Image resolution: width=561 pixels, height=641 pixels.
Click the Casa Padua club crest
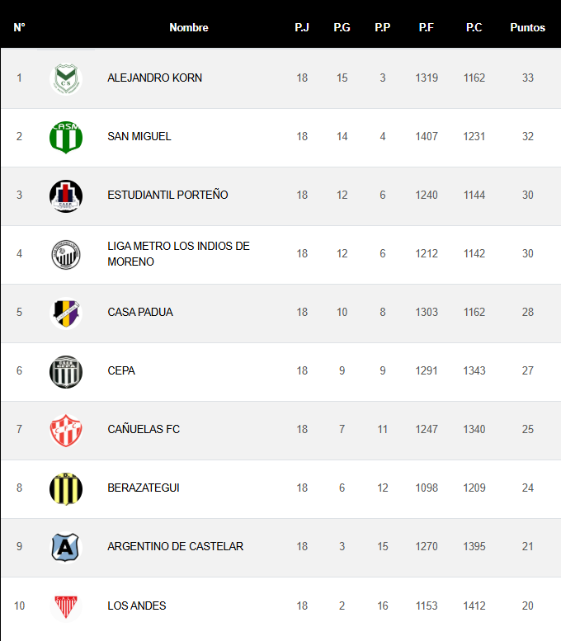(x=66, y=313)
